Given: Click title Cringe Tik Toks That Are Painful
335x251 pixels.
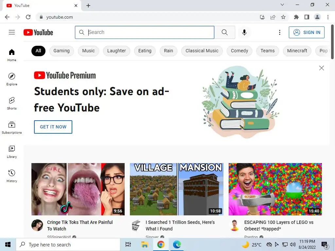Looking at the screenshot, I should (80, 226).
